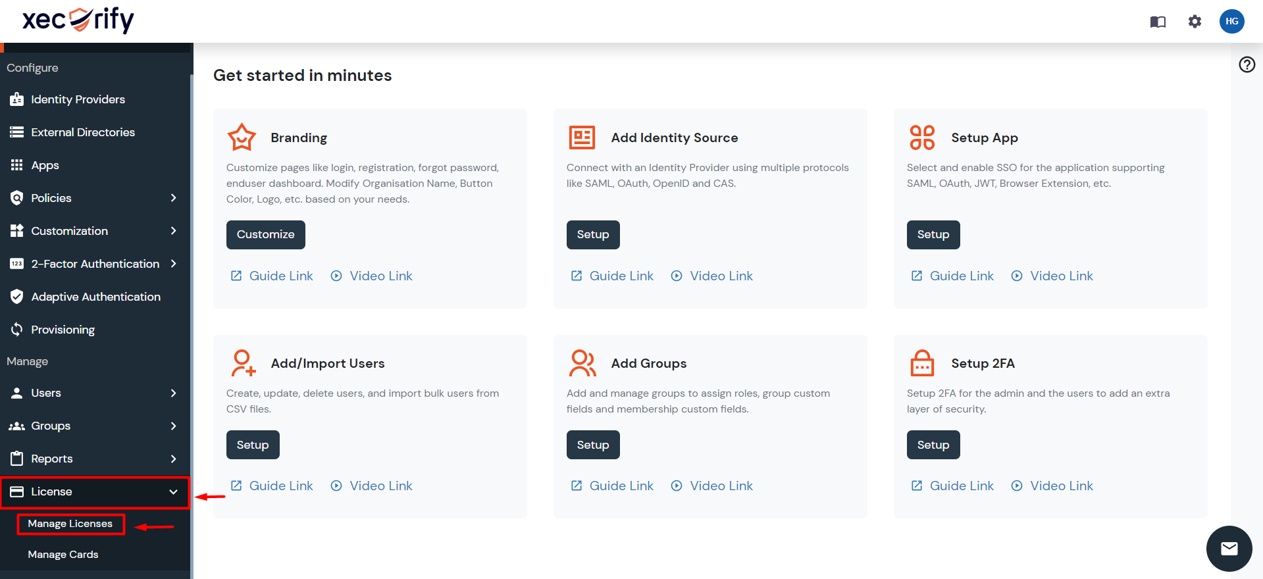Screen dimensions: 1263x579
Task: Click the Adaptive Authentication shield icon
Action: [17, 297]
